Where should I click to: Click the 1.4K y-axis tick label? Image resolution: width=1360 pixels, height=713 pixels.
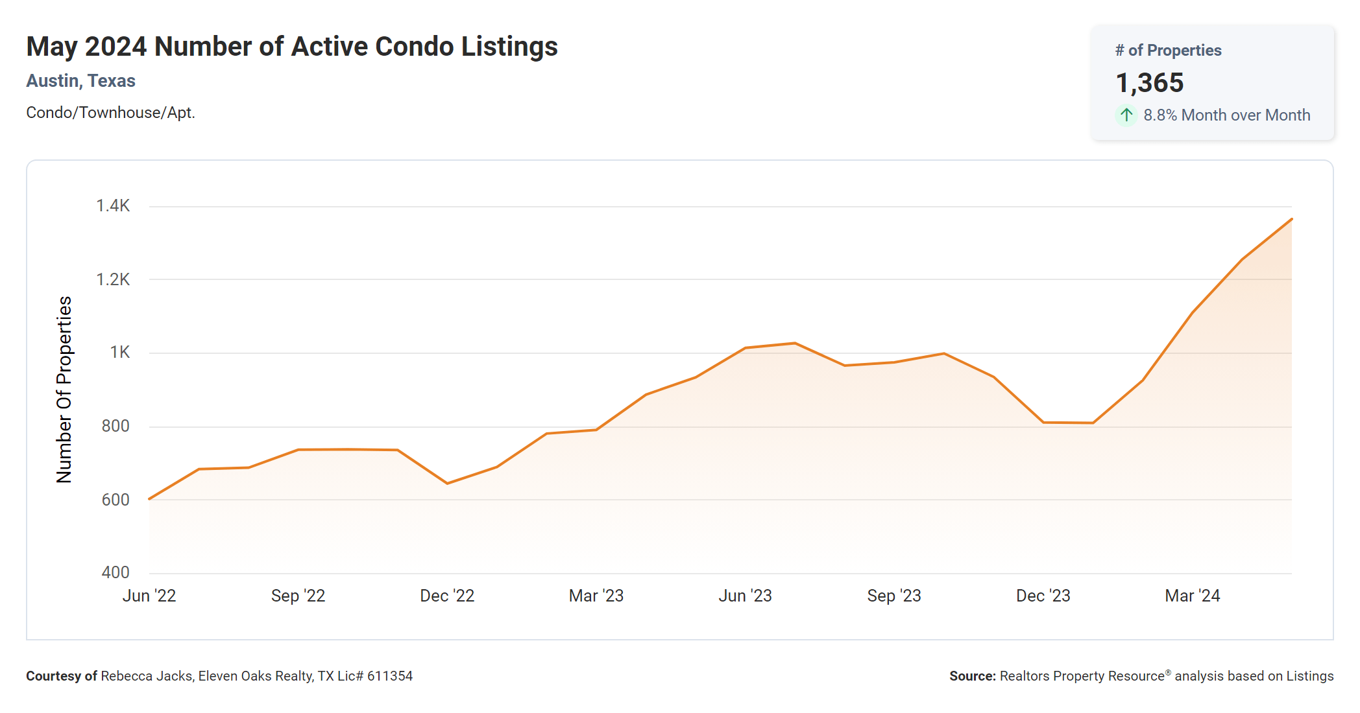point(113,206)
